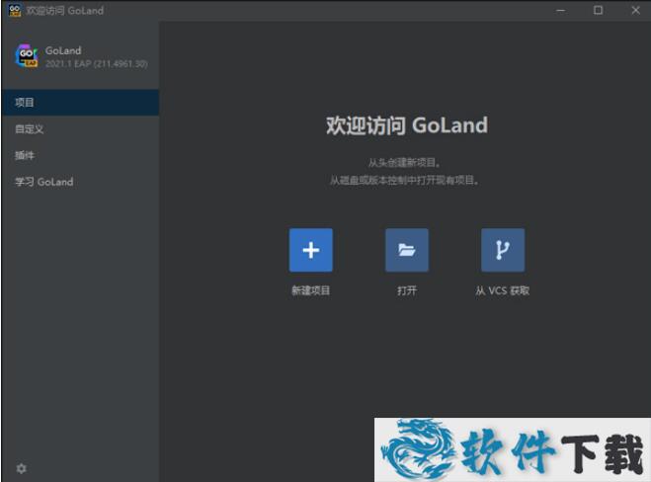The height and width of the screenshot is (482, 651).
Task: Go to 学习 GoLand section
Action: coord(44,182)
